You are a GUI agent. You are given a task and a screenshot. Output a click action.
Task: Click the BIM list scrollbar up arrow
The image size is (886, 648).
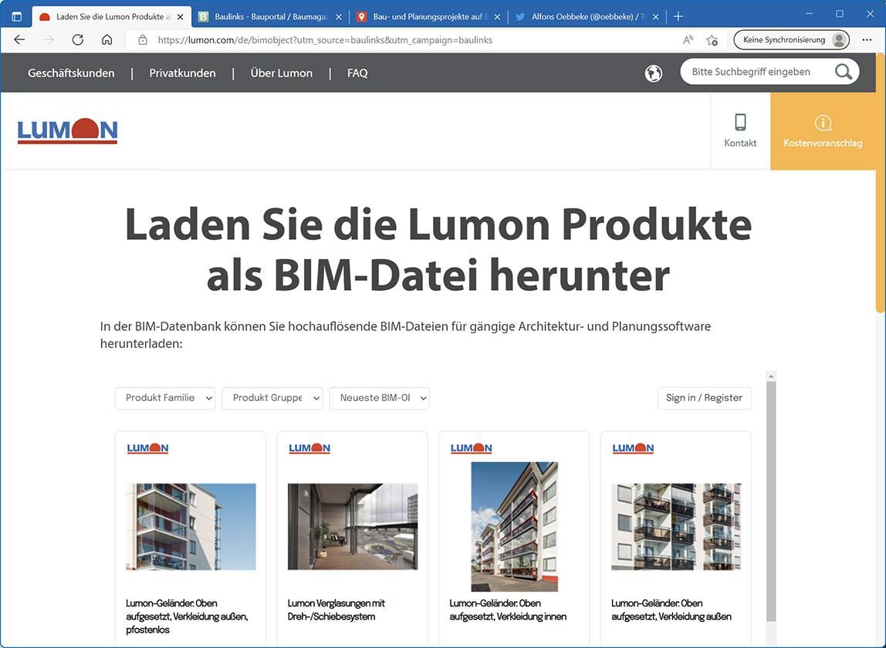[771, 376]
